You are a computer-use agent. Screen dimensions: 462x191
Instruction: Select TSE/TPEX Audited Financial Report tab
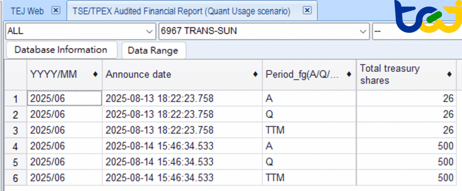(181, 11)
